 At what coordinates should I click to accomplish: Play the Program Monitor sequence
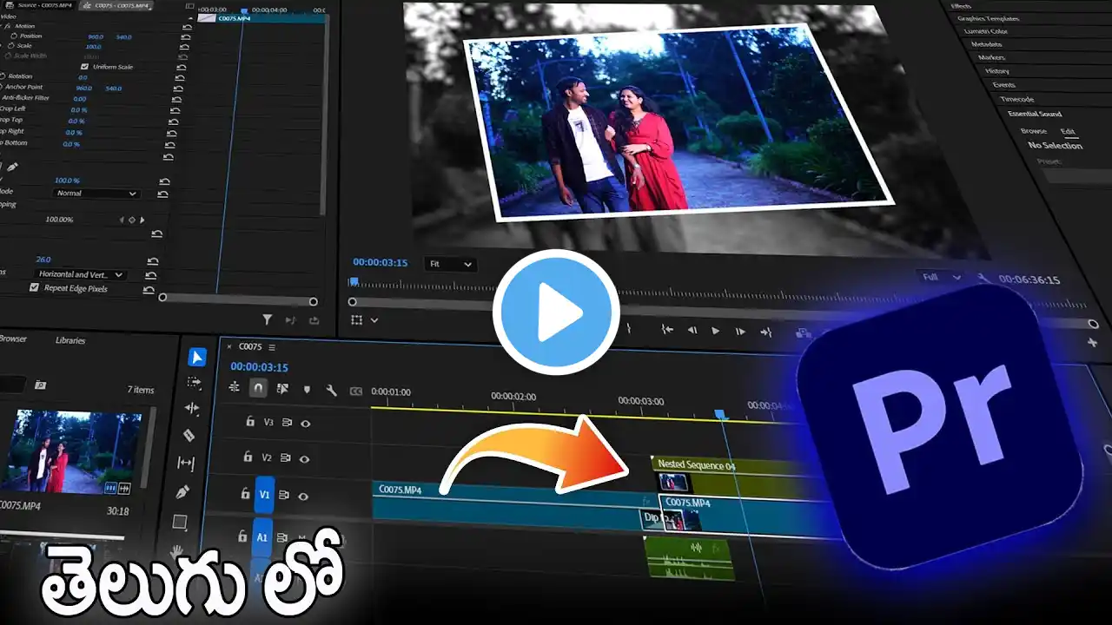(x=715, y=331)
